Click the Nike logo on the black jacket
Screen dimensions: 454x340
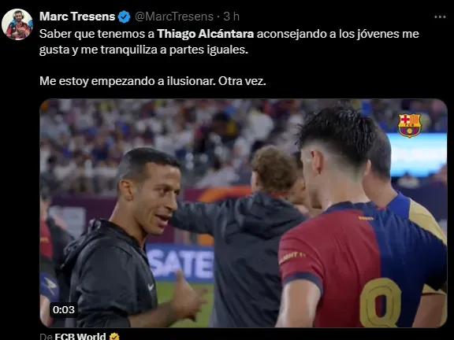pos(151,286)
